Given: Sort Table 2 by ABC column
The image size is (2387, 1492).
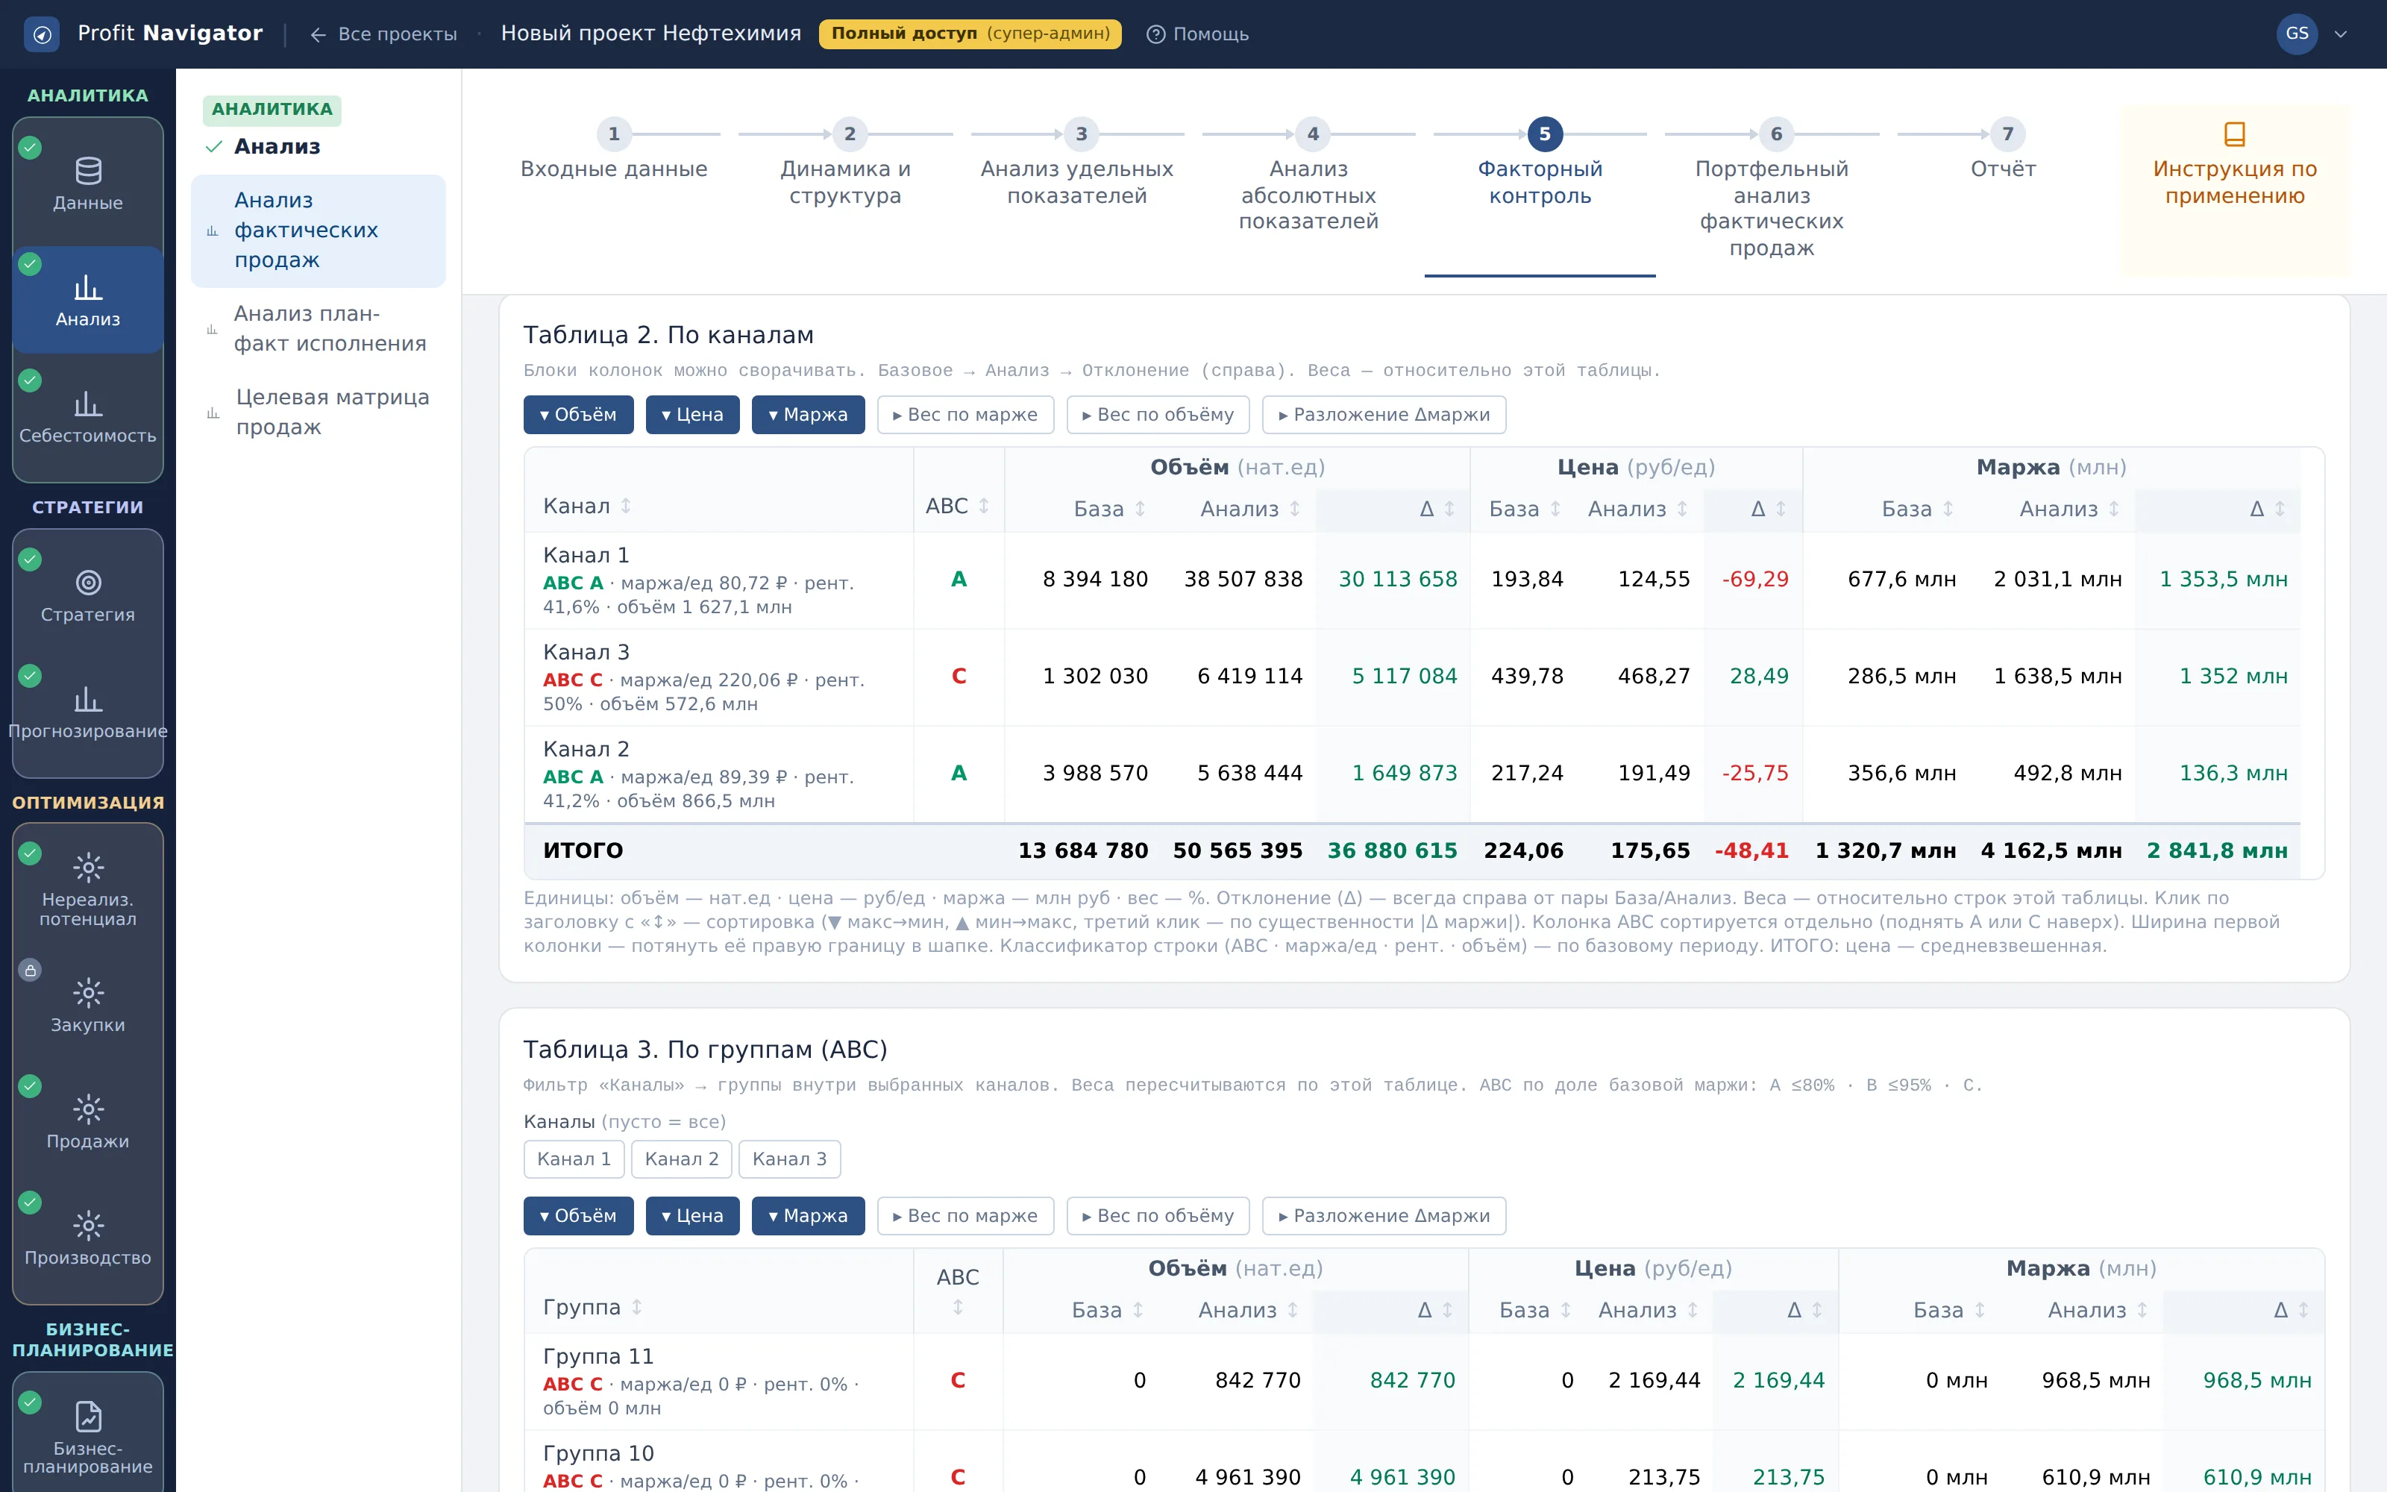Looking at the screenshot, I should coord(957,507).
